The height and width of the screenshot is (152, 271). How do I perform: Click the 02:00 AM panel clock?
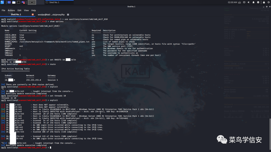point(232,2)
